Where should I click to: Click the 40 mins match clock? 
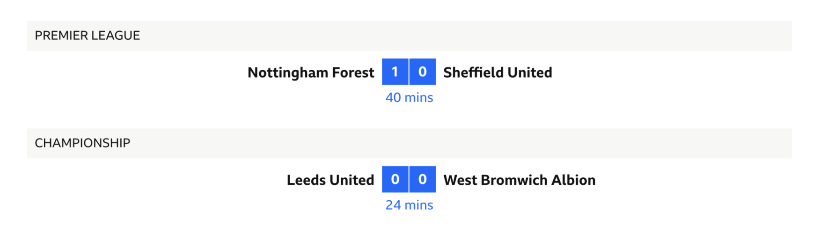409,97
